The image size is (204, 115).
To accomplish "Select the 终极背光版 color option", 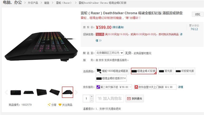I will pos(185,71).
